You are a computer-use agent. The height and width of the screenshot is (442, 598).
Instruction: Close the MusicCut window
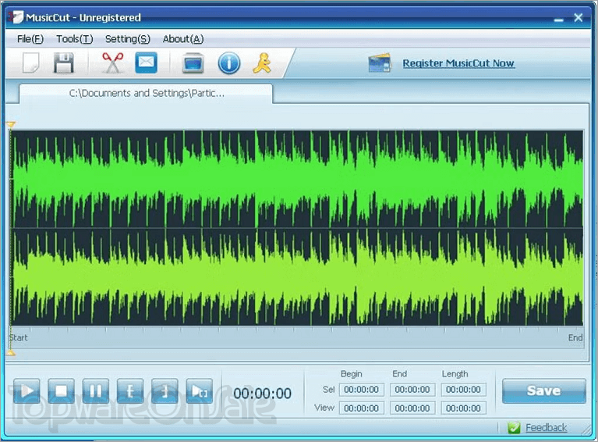tap(579, 18)
